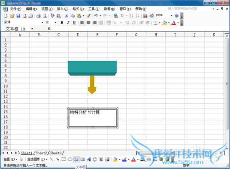The height and width of the screenshot is (169, 230).
Task: Click row 10 header
Action: [6, 86]
